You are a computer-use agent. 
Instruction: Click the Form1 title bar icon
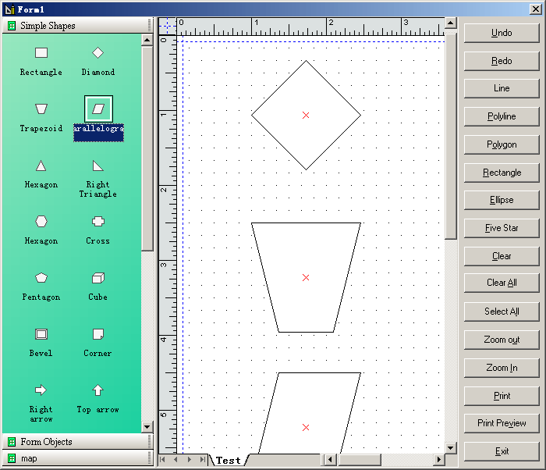point(9,9)
